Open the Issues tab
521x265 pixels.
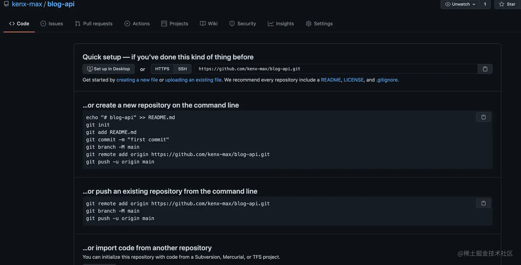coord(52,23)
